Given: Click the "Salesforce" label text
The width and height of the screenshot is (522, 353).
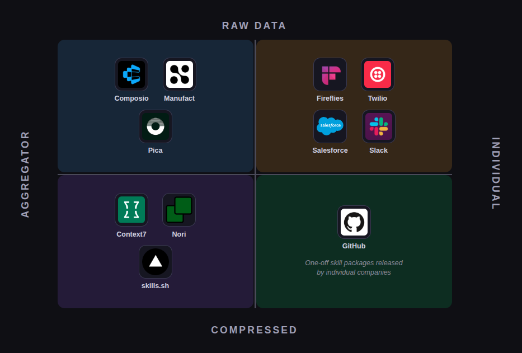Looking at the screenshot, I should point(330,150).
